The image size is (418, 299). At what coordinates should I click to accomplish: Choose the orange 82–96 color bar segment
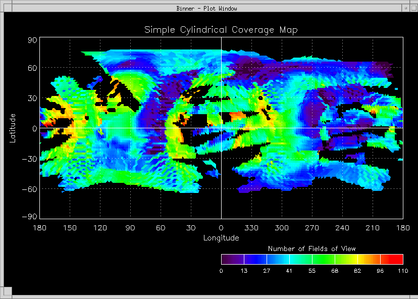coord(369,259)
